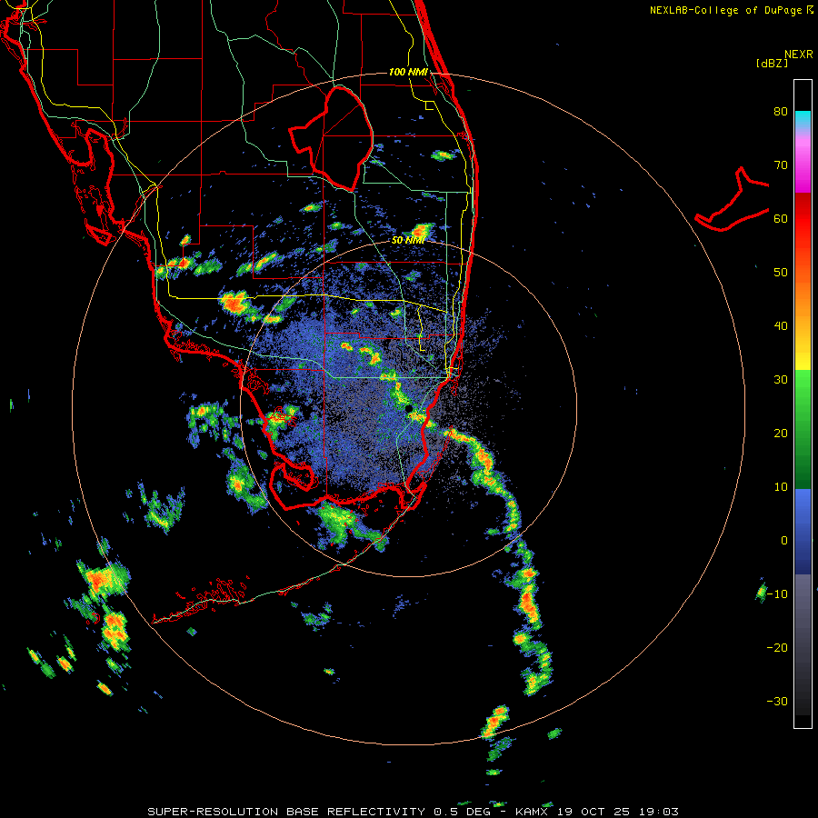
Task: Click the 50 NMI range ring label
Action: (407, 241)
